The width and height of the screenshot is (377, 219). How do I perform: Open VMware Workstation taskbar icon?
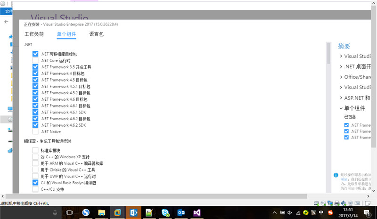pyautogui.click(x=117, y=212)
